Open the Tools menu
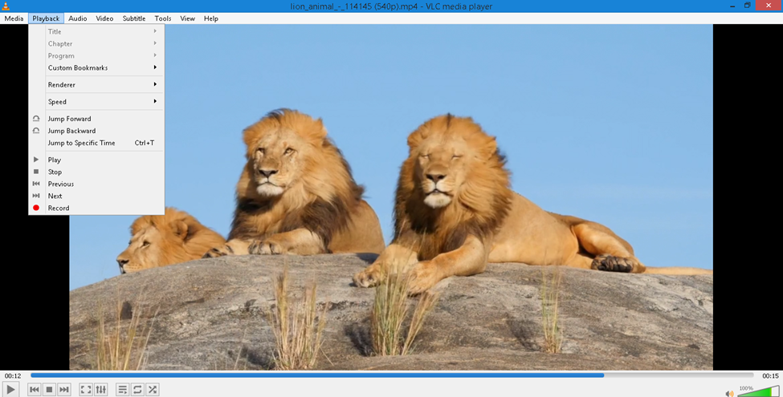The image size is (783, 397). [x=163, y=18]
